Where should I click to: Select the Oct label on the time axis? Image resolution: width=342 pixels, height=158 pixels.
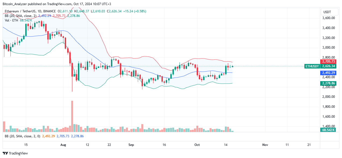tap(197, 145)
